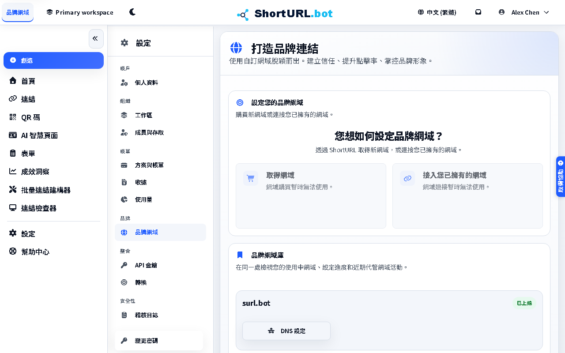The height and width of the screenshot is (353, 565).
Task: Open the side feedback tab
Action: (x=561, y=176)
